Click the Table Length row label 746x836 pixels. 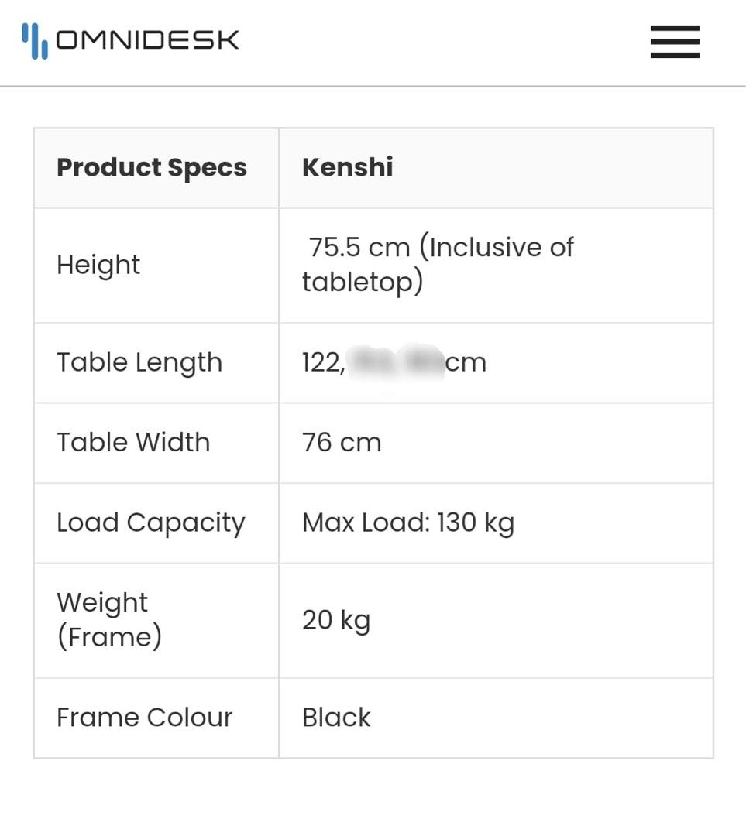139,362
